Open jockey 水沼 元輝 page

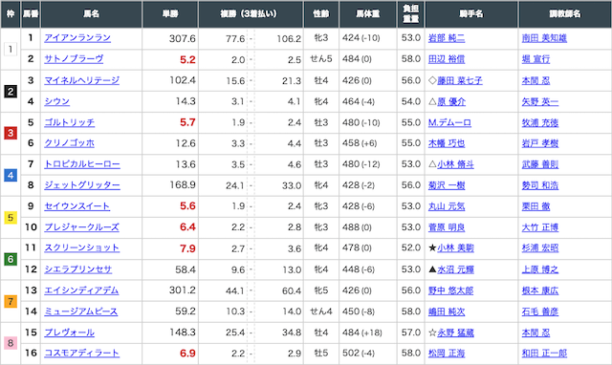[455, 269]
